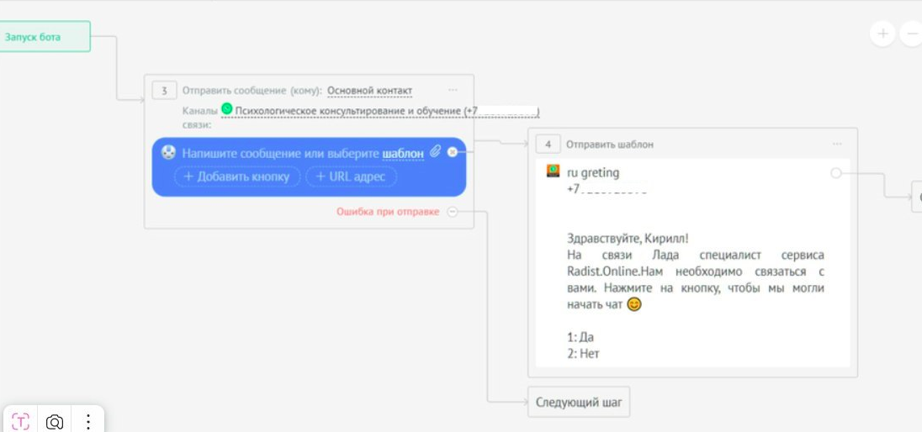The width and height of the screenshot is (922, 432).
Task: Click the bot avatar icon in blue message
Action: [168, 153]
